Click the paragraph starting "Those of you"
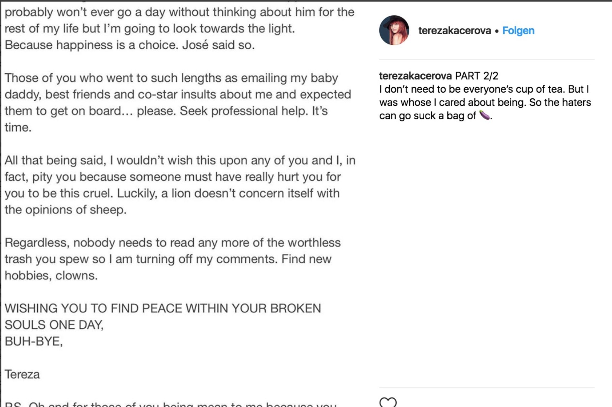This screenshot has height=407, width=612. (x=171, y=78)
